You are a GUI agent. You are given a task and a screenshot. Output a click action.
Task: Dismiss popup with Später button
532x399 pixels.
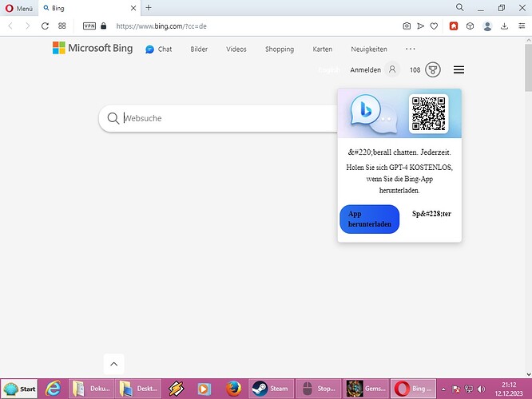(431, 214)
